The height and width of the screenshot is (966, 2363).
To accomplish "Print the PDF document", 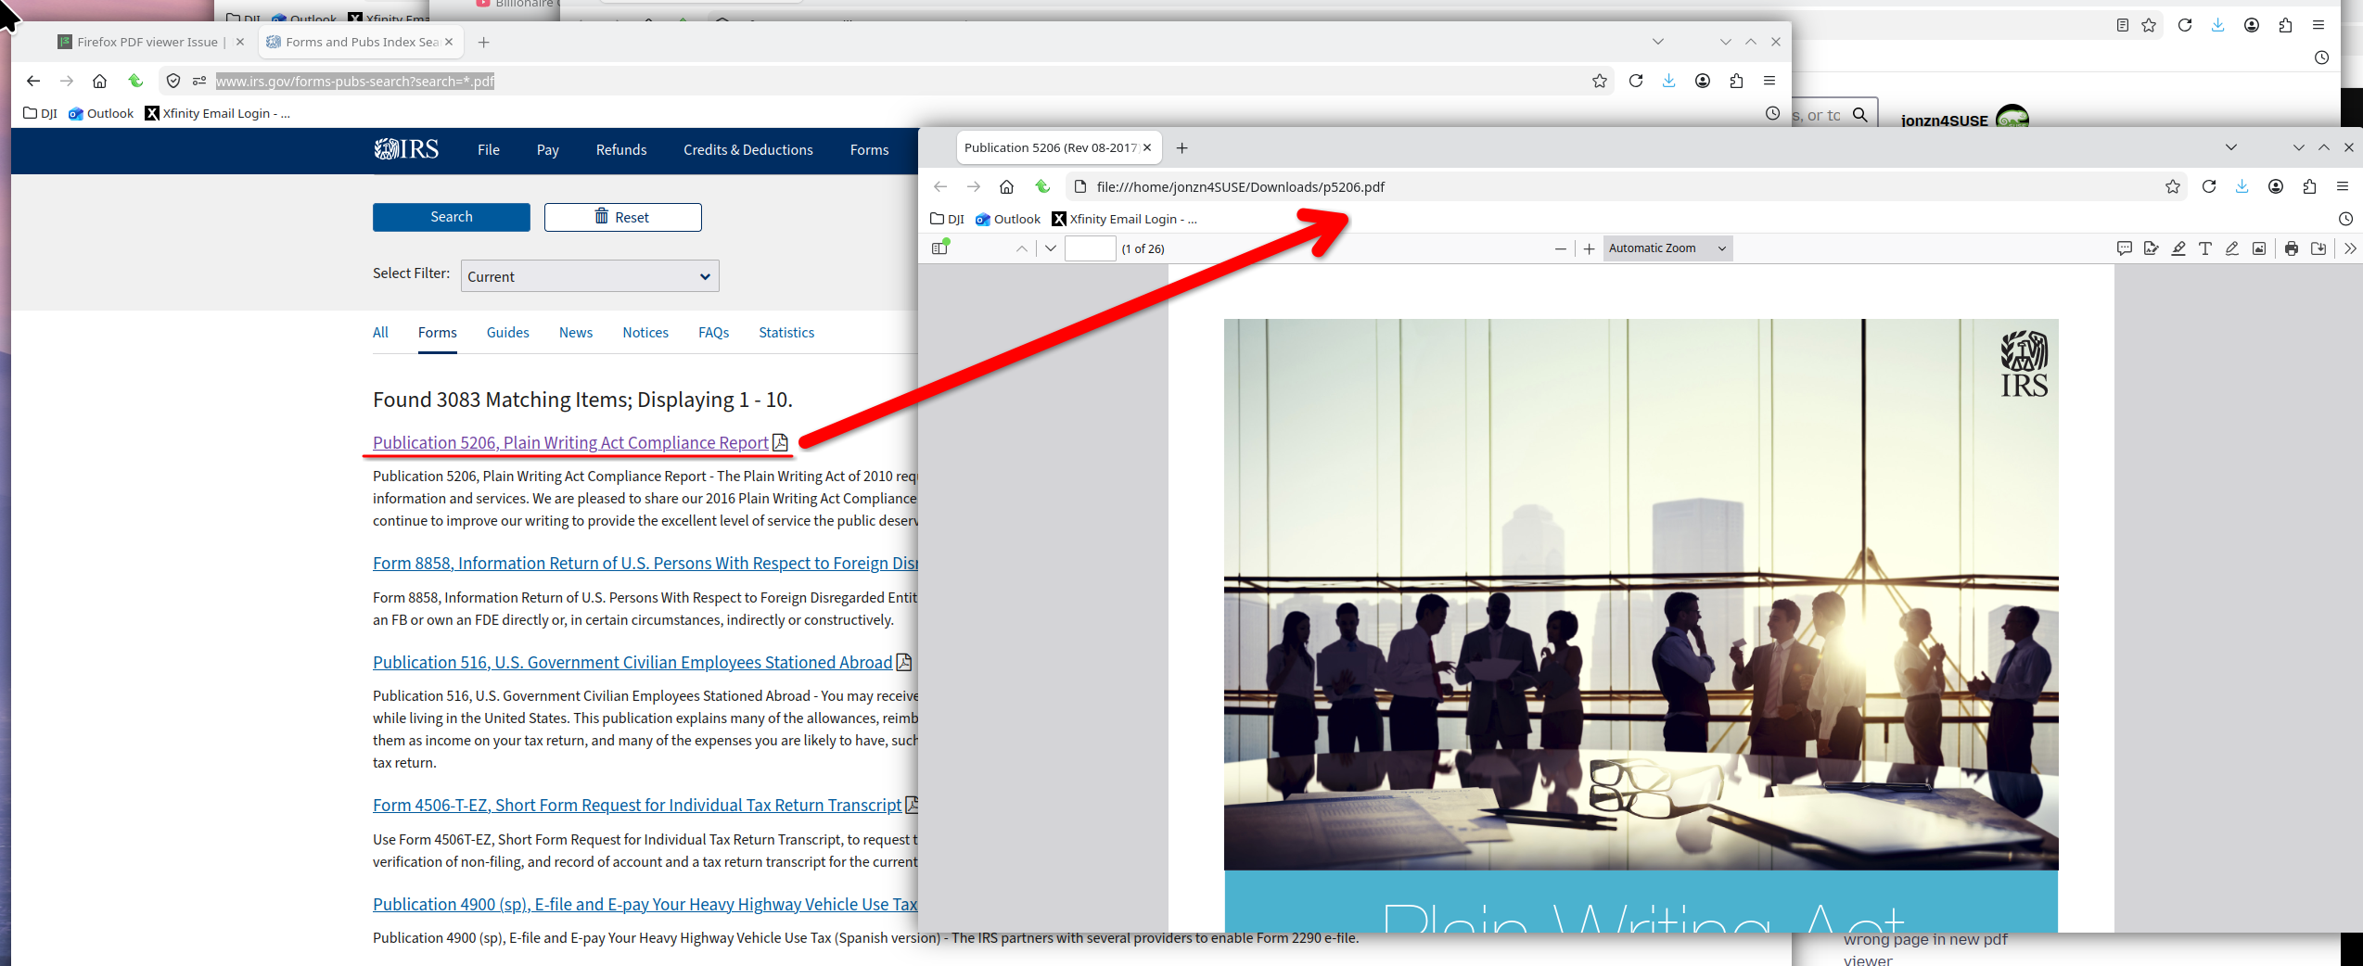I will [x=2292, y=248].
